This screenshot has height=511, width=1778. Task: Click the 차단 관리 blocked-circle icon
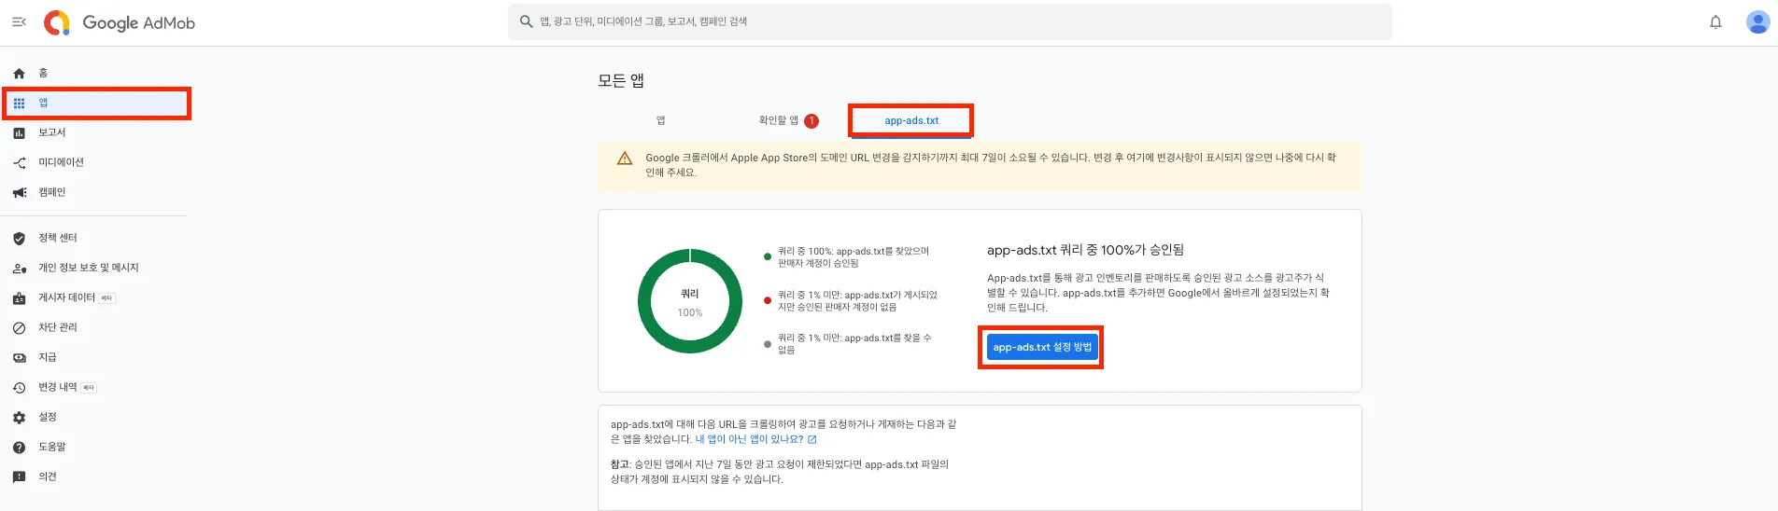point(19,328)
